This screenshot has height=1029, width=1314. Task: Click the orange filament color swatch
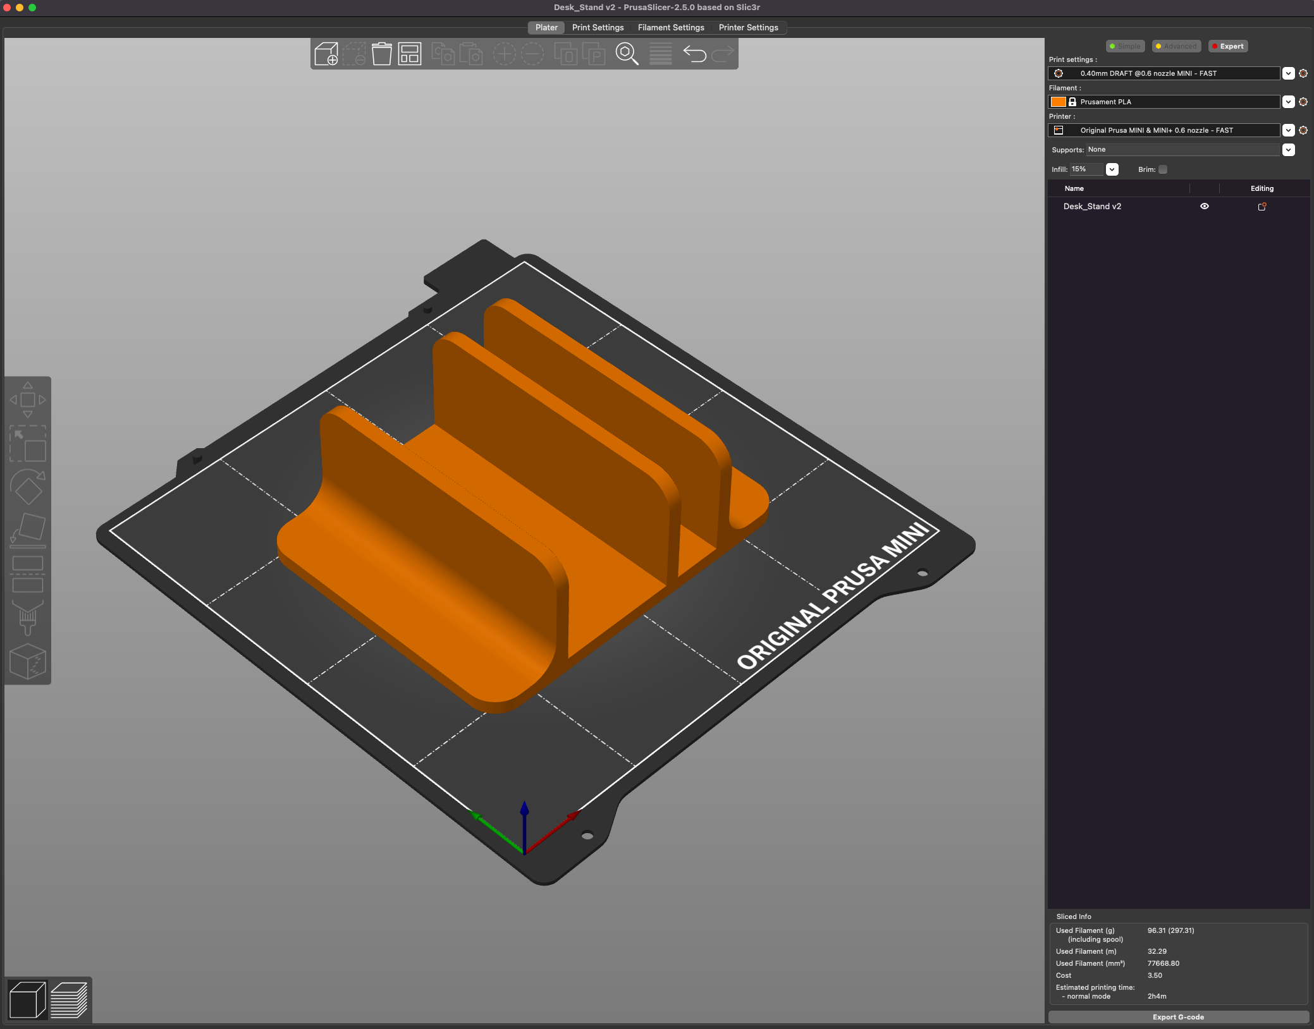tap(1058, 102)
